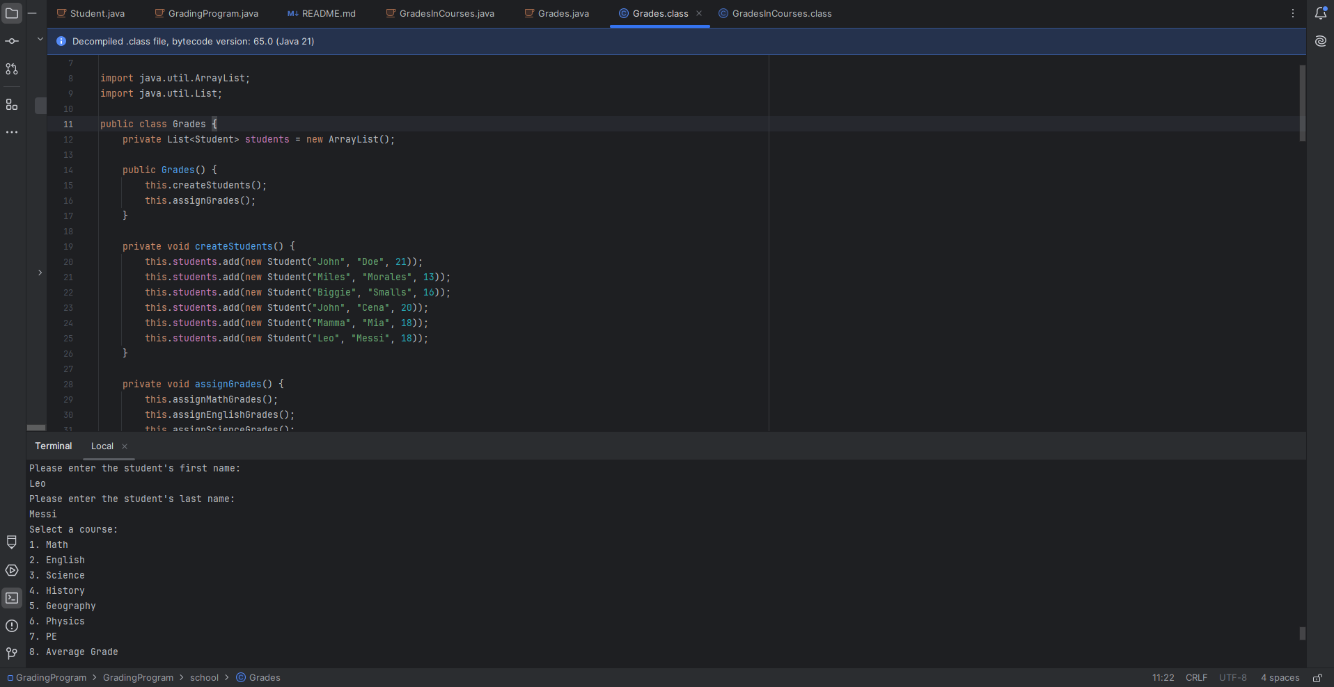Open line separator CRLF selector

click(1196, 678)
